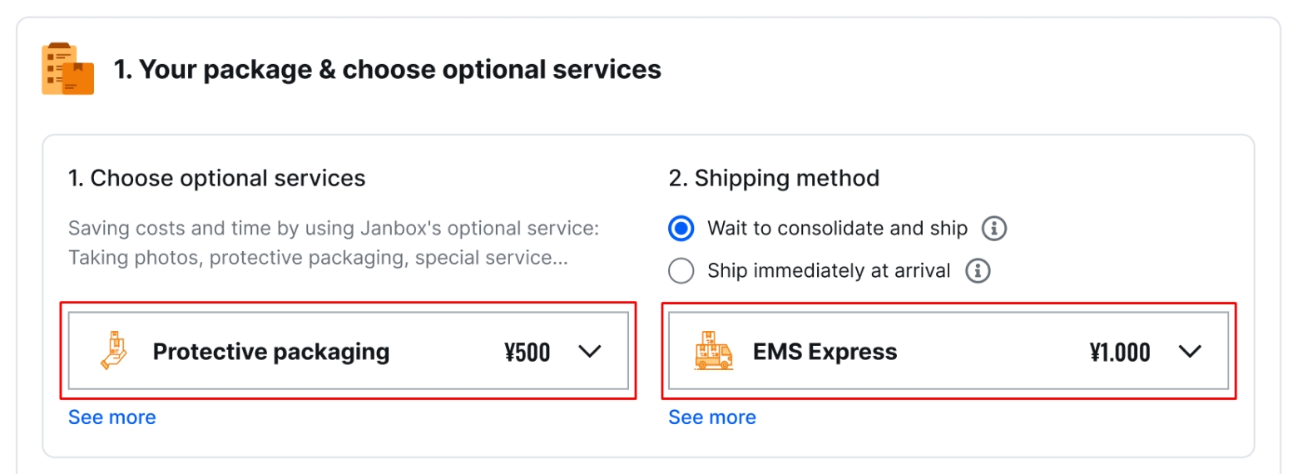Image resolution: width=1298 pixels, height=474 pixels.
Task: Click the '2. Shipping method' heading
Action: point(774,178)
